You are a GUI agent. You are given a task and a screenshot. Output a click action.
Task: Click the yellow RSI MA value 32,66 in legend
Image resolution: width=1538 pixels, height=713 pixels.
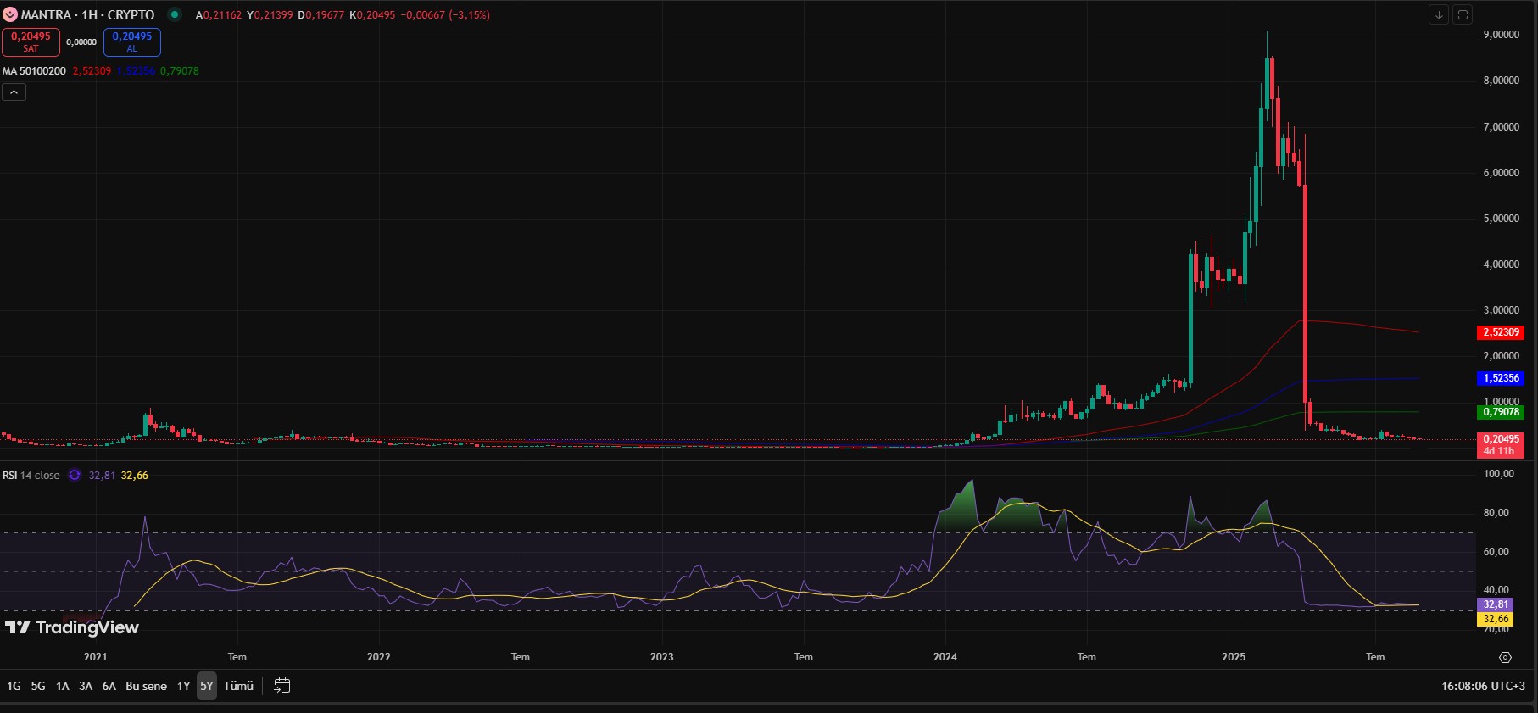(135, 476)
